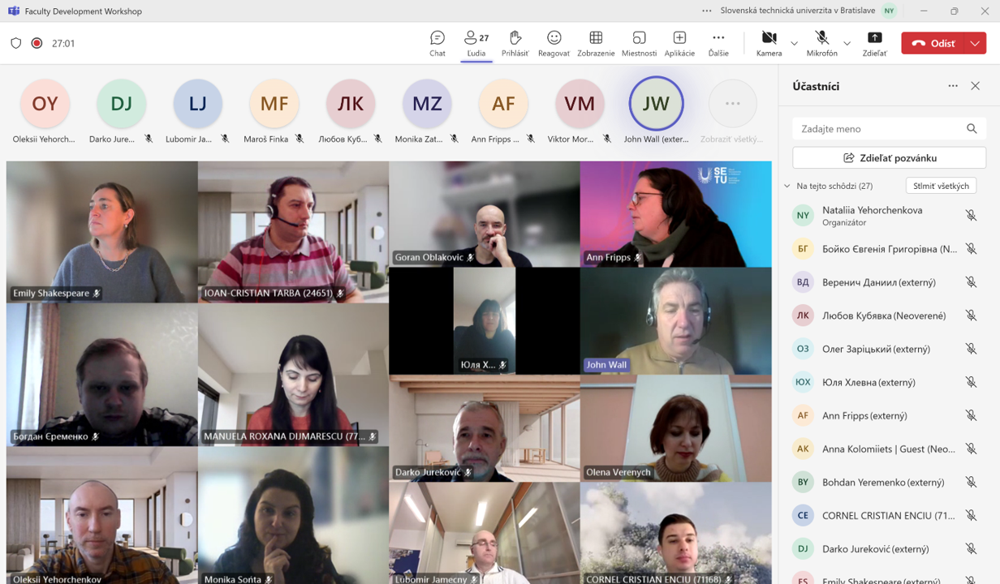Image resolution: width=1000 pixels, height=584 pixels.
Task: Expand camera options dropdown arrow
Action: click(794, 44)
